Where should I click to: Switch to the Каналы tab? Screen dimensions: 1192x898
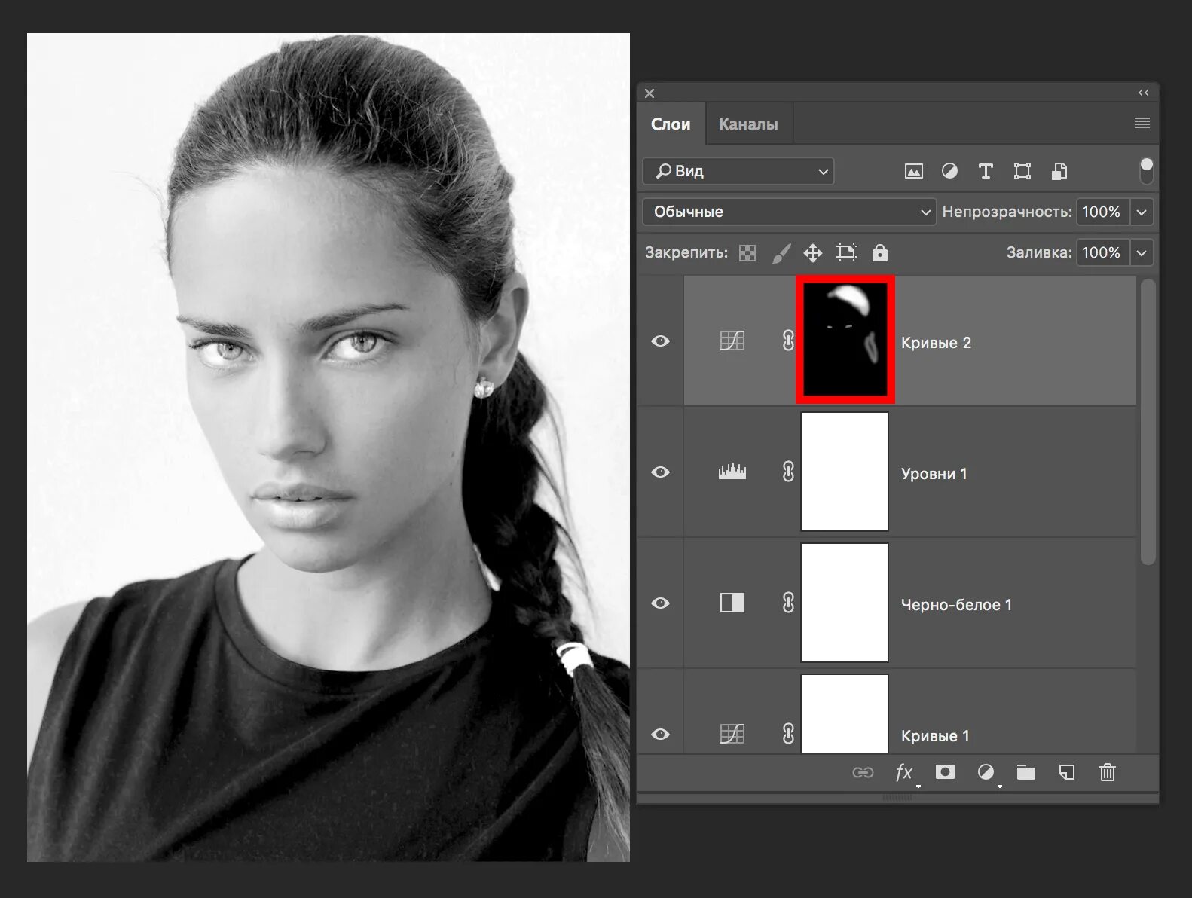point(747,124)
